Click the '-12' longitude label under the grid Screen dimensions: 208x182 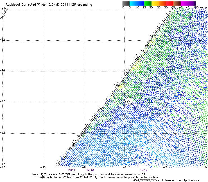coord(43,167)
